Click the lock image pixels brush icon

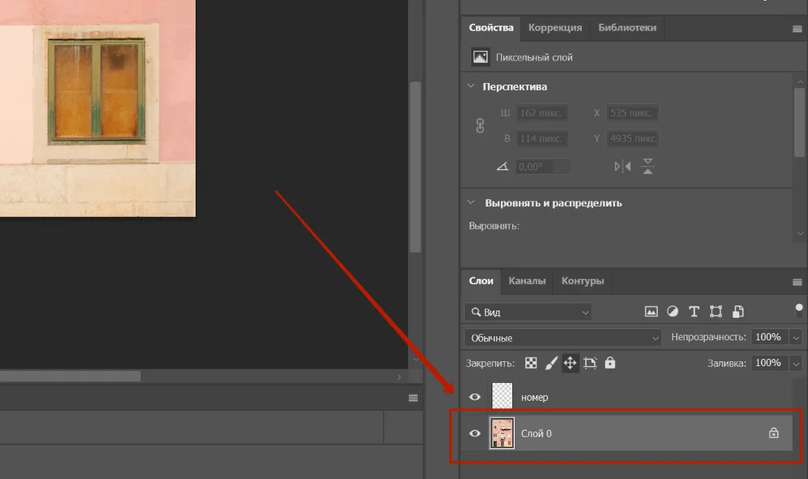(551, 363)
